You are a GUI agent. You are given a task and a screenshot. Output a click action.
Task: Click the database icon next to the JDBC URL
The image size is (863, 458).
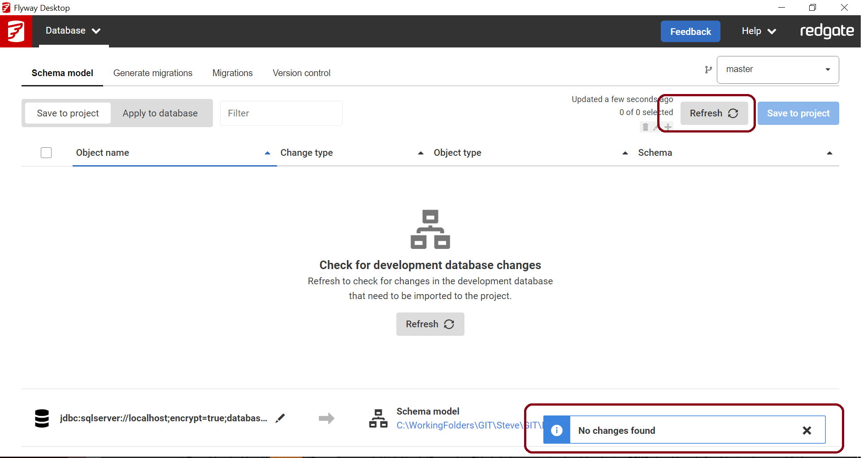pyautogui.click(x=42, y=418)
